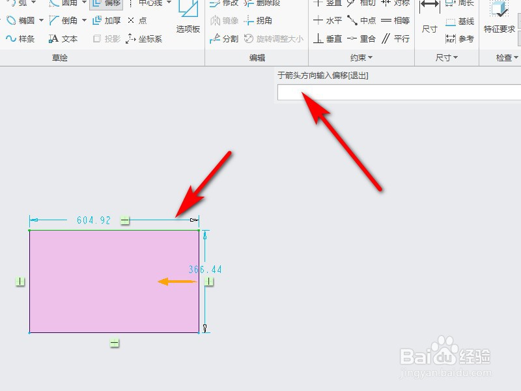The height and width of the screenshot is (391, 521).
Task: Expand the Fillet (圆角) dropdown arrow
Action: pyautogui.click(x=85, y=3)
